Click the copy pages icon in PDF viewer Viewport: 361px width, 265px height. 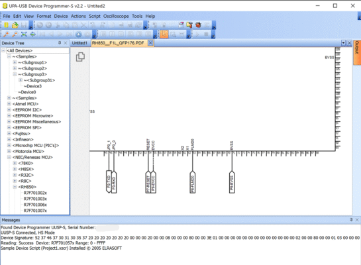[80, 57]
